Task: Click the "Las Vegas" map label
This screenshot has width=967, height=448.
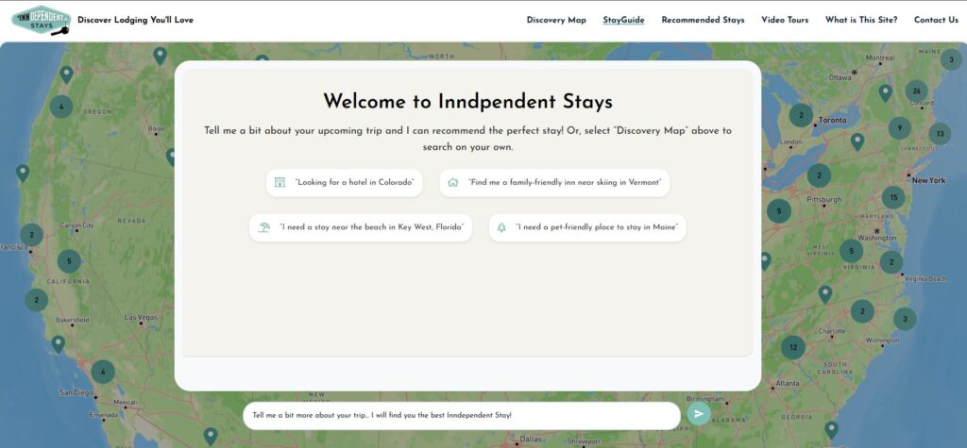Action: 141,317
